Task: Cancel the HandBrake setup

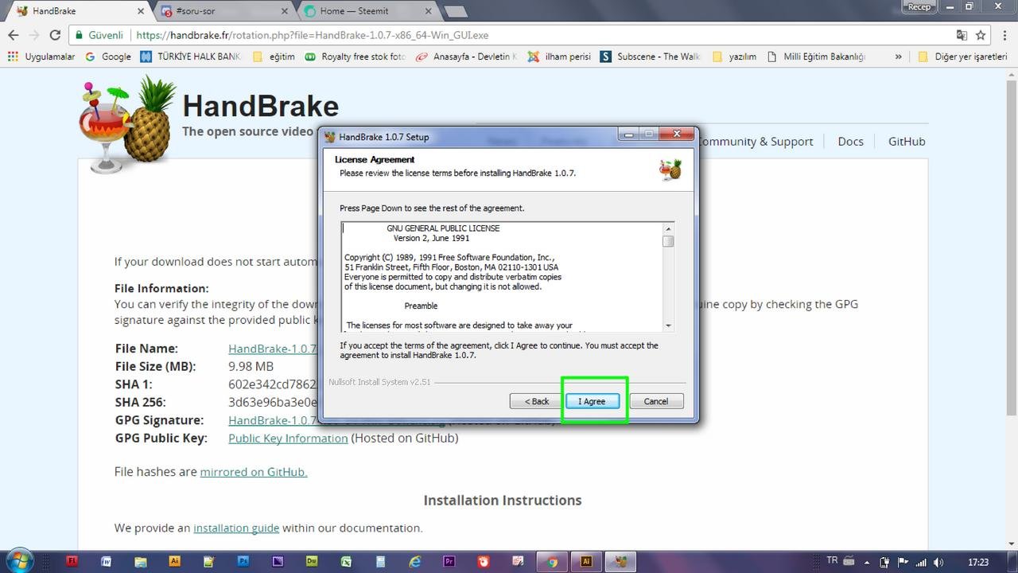Action: coord(656,401)
